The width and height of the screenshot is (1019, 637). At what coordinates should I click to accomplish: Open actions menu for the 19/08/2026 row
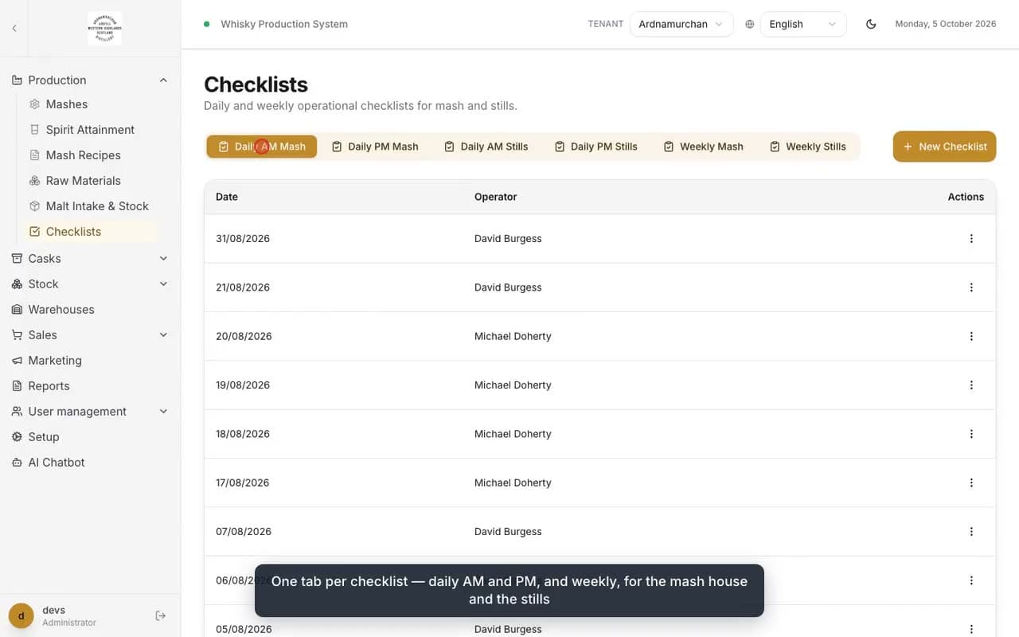click(x=971, y=385)
